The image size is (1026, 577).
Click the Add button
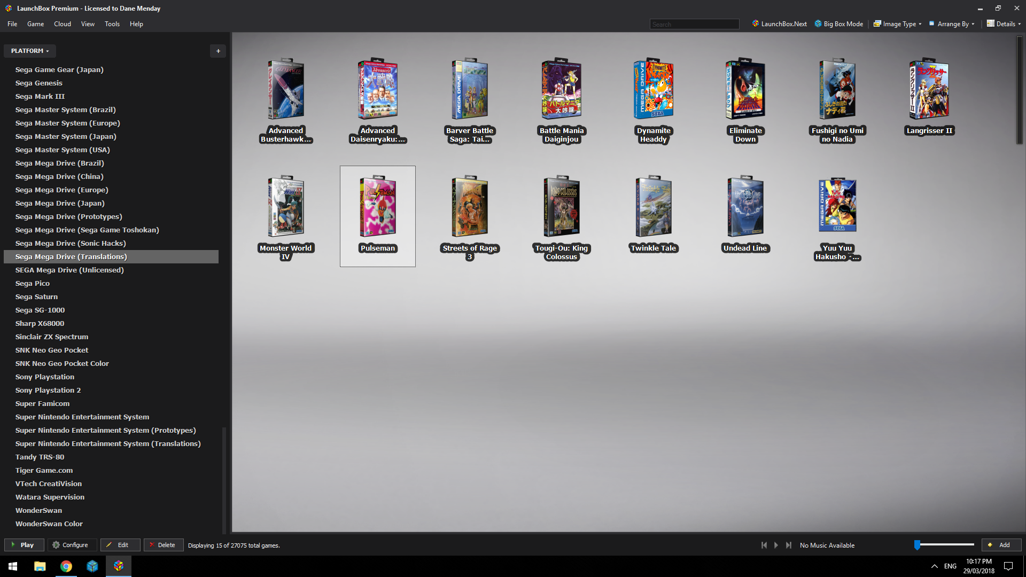[1001, 545]
